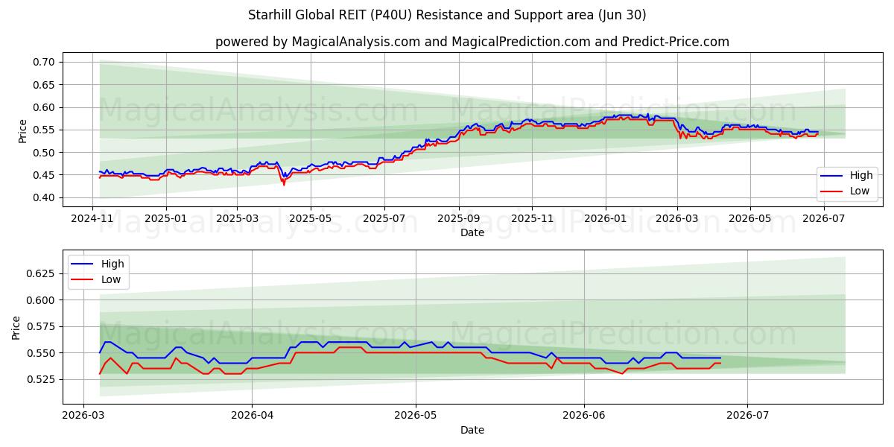Click the 0.550 tick label on bottom chart
This screenshot has height=447, width=894.
pos(42,353)
